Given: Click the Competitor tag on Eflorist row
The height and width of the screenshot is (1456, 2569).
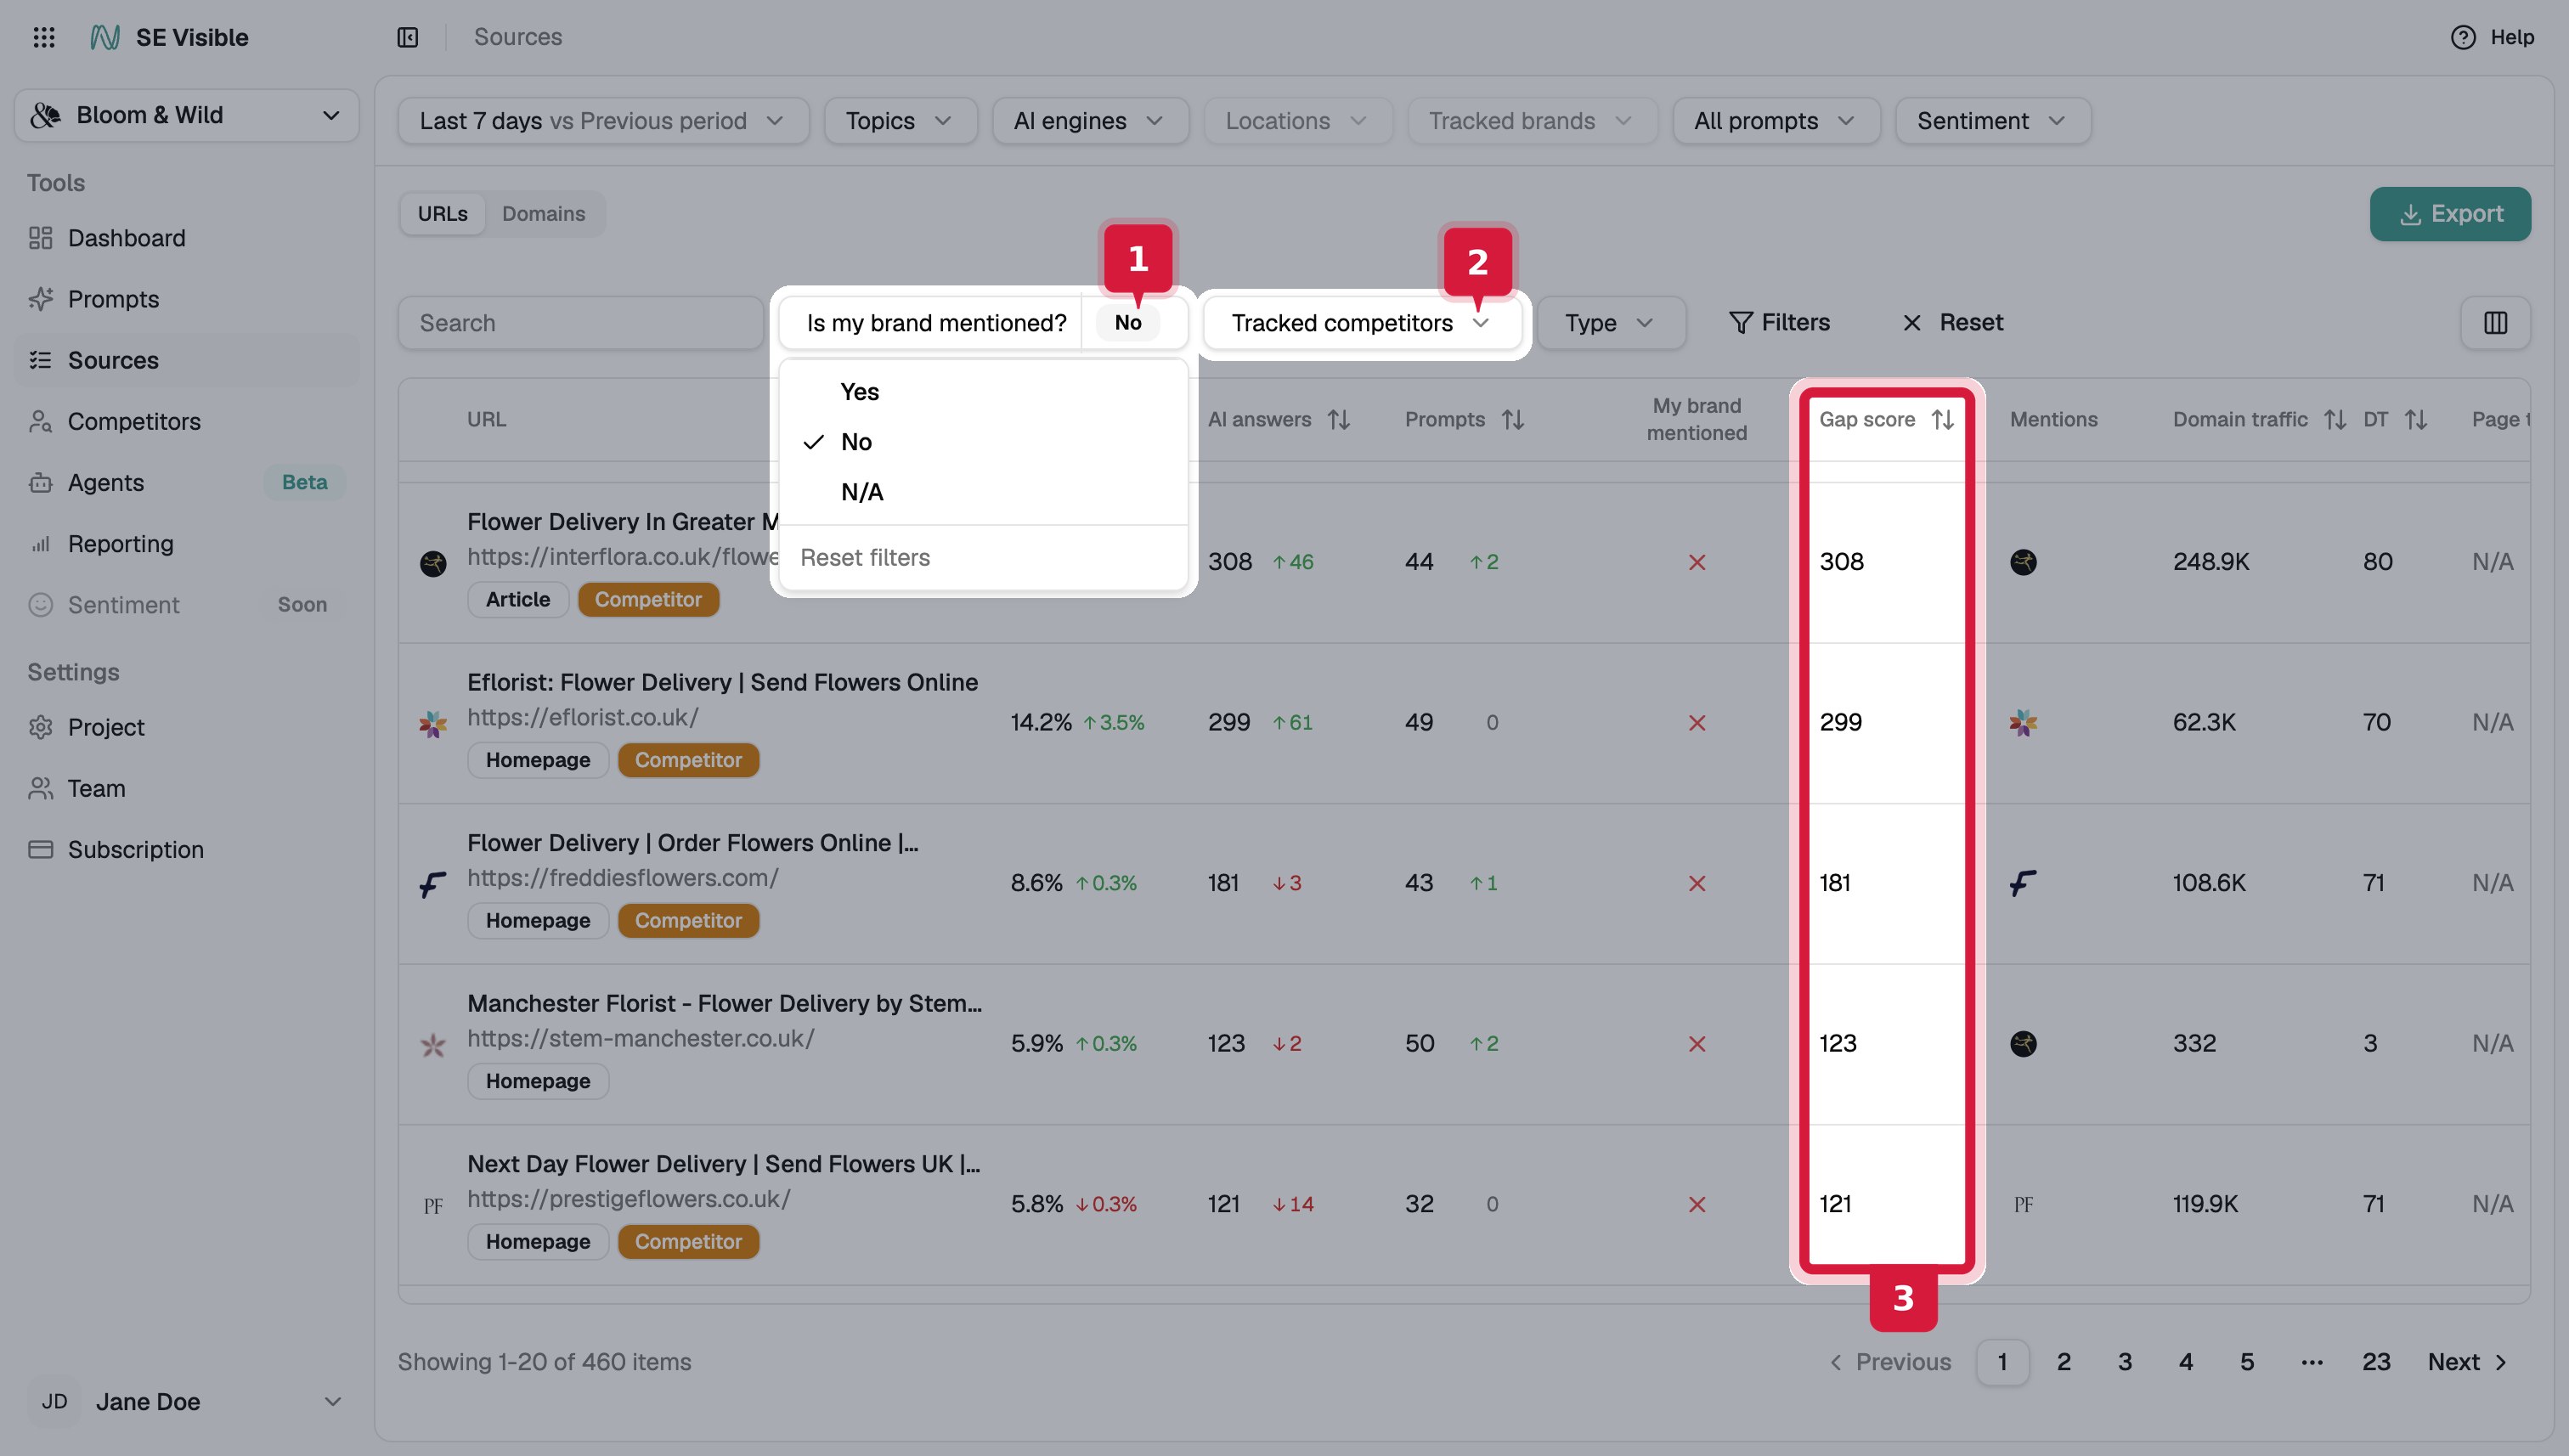Looking at the screenshot, I should click(x=688, y=760).
